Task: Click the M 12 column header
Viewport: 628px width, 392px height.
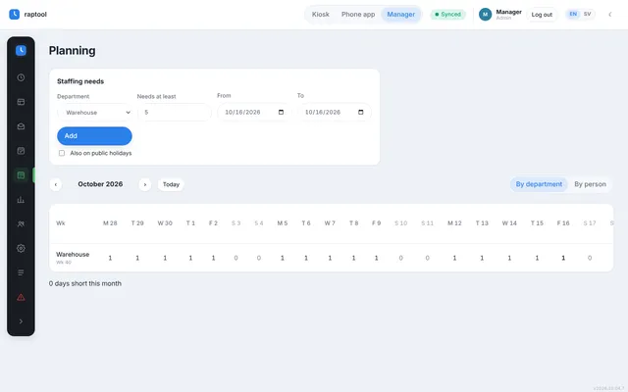Action: [454, 223]
